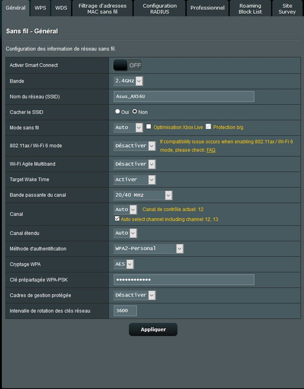Open the Mode sans fil dropdown
The height and width of the screenshot is (389, 304).
point(128,128)
